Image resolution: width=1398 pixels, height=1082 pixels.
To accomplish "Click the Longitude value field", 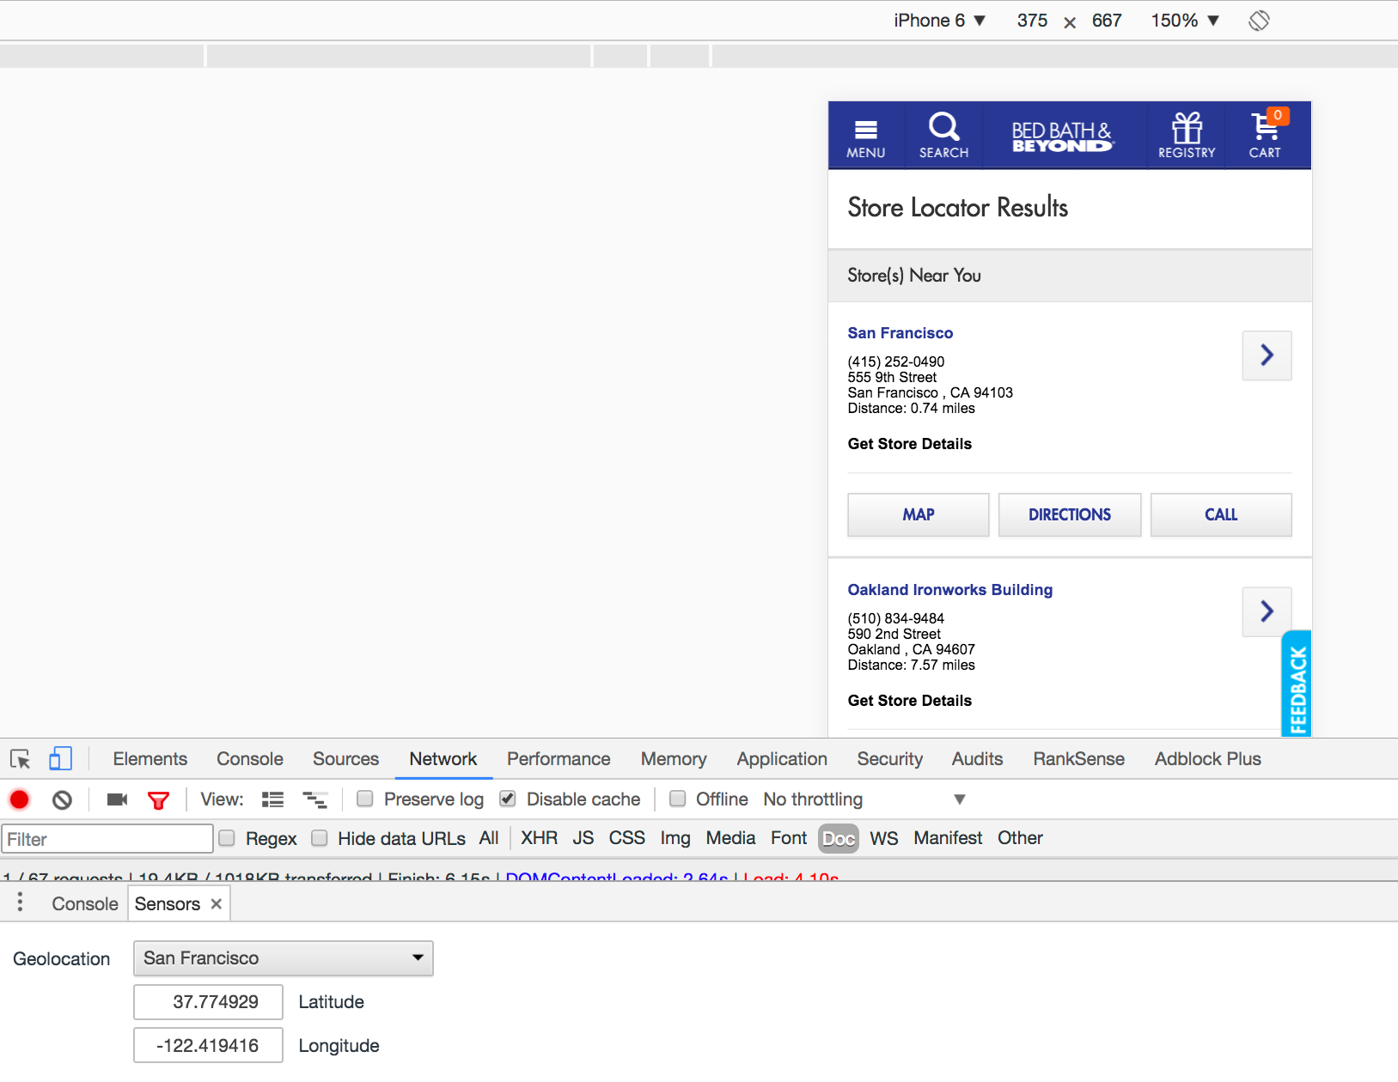I will tap(208, 1045).
